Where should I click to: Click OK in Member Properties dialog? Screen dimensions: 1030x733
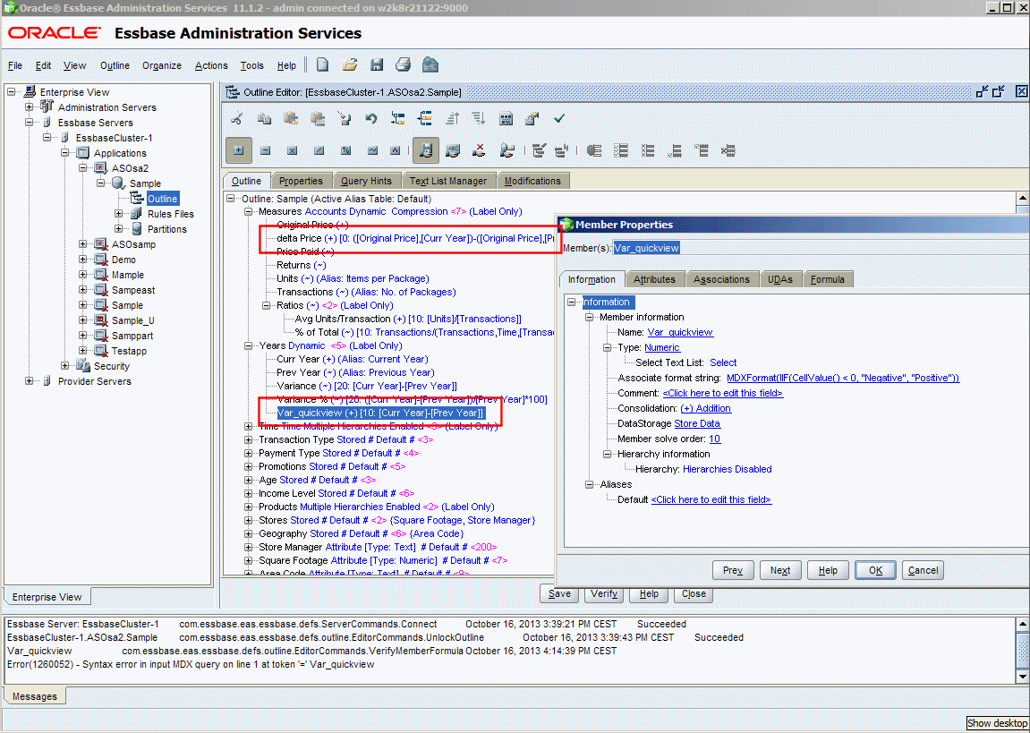pyautogui.click(x=875, y=570)
